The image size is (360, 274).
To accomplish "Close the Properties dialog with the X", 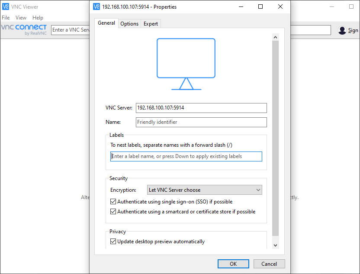I will coord(280,7).
